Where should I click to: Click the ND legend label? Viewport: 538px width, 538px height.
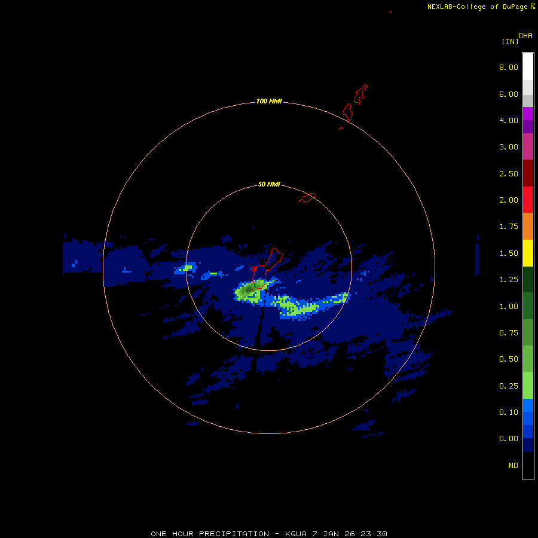click(x=513, y=466)
